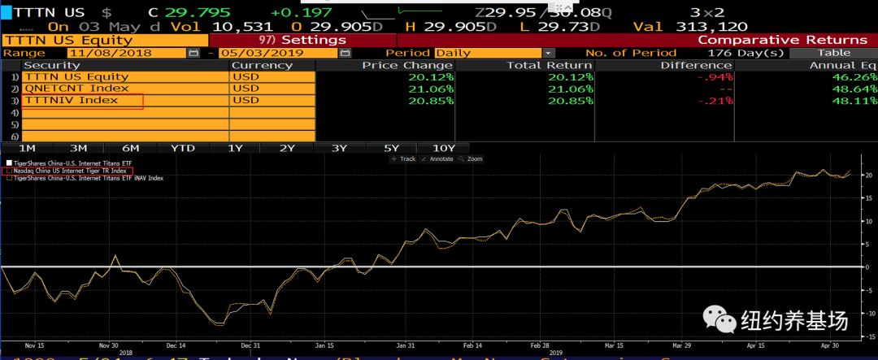The height and width of the screenshot is (360, 878).
Task: Click the Comparative Returns header
Action: pos(782,41)
